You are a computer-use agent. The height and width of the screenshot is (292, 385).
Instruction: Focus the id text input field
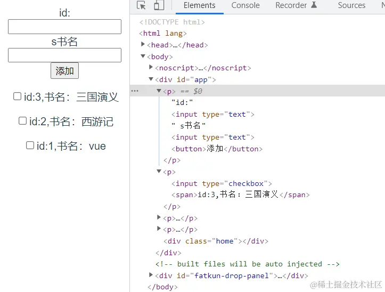point(64,27)
